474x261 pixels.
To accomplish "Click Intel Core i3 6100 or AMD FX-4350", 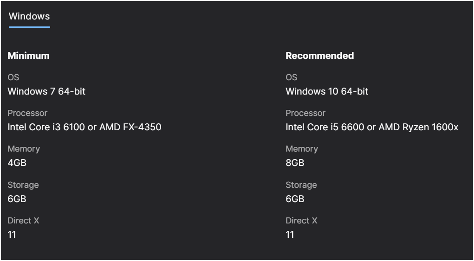I will point(84,127).
